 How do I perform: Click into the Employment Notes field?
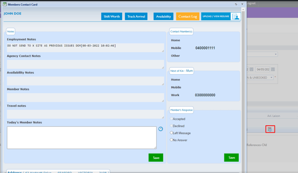point(85,48)
